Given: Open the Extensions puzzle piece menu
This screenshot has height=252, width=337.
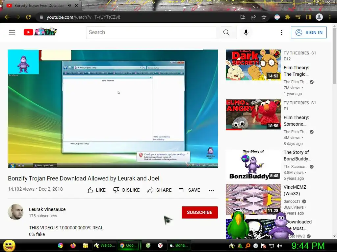Looking at the screenshot, I should coord(288,17).
